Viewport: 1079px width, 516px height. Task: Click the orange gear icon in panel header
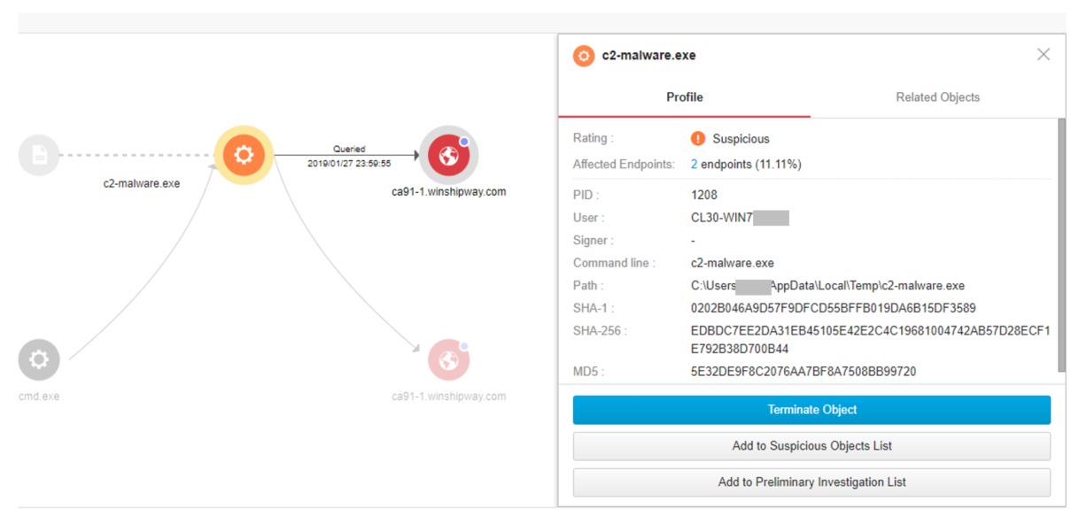tap(584, 56)
